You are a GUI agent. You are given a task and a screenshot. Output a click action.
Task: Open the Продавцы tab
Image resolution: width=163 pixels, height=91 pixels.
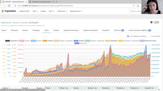[x=36, y=30]
